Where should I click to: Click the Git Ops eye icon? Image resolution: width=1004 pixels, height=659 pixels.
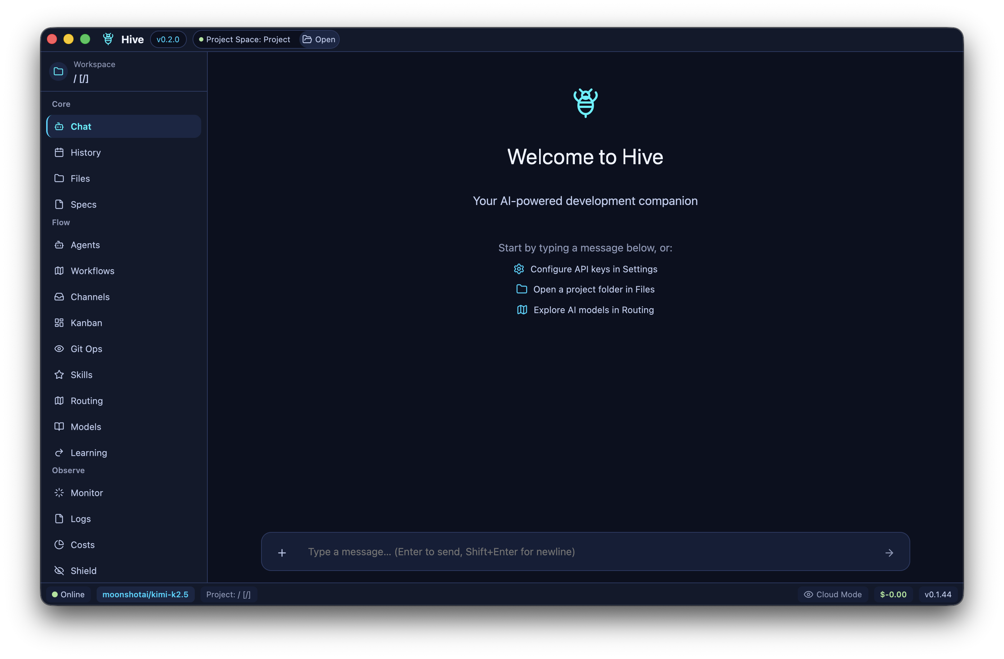click(x=60, y=349)
